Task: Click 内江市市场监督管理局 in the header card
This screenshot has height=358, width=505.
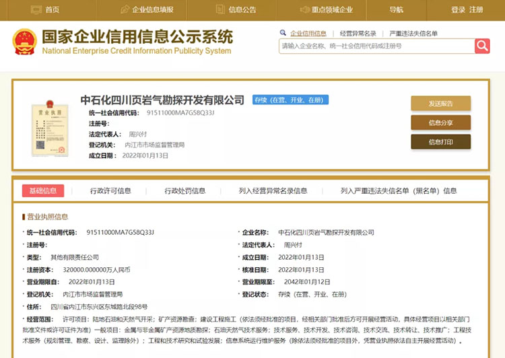Action: pyautogui.click(x=155, y=145)
